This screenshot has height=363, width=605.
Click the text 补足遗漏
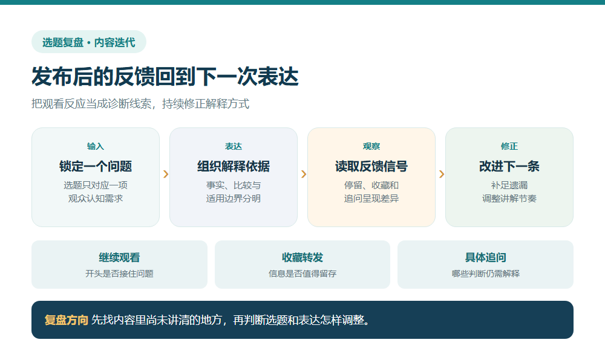[509, 185]
